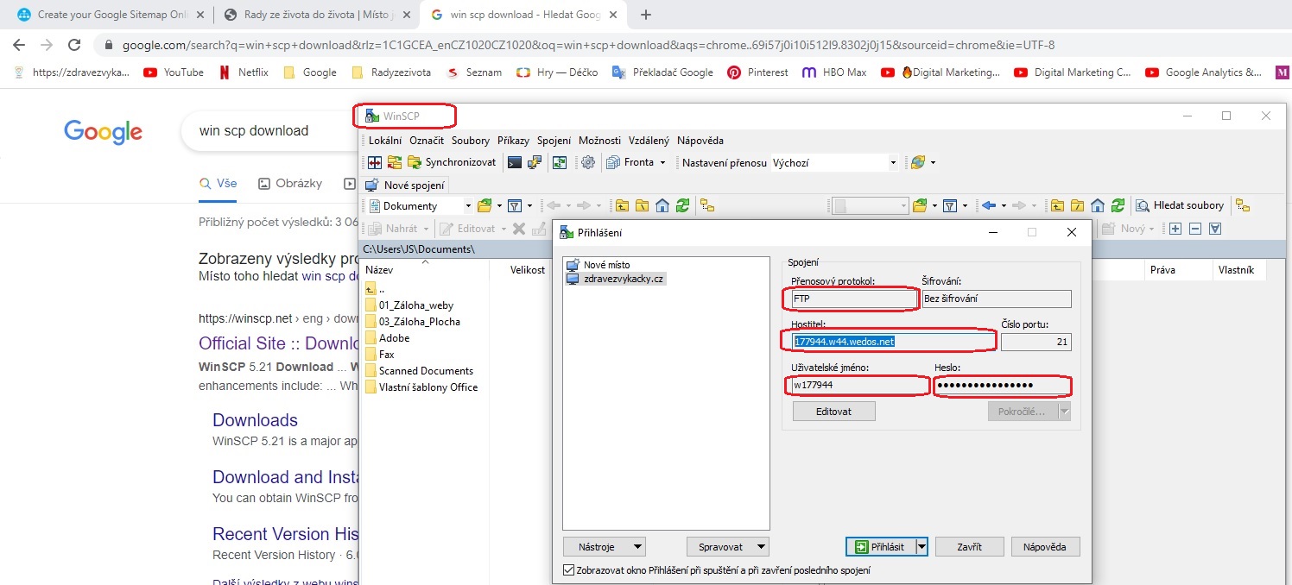The width and height of the screenshot is (1292, 585).
Task: Click the Compare directories icon in WinSCP toolbar
Action: [375, 162]
